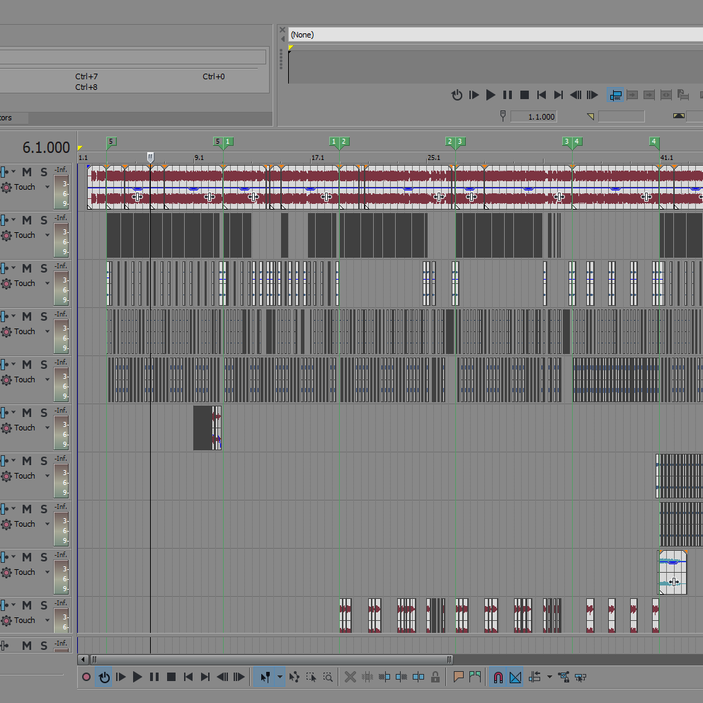Select the Zoom Edit tool
This screenshot has width=703, height=703.
click(328, 677)
